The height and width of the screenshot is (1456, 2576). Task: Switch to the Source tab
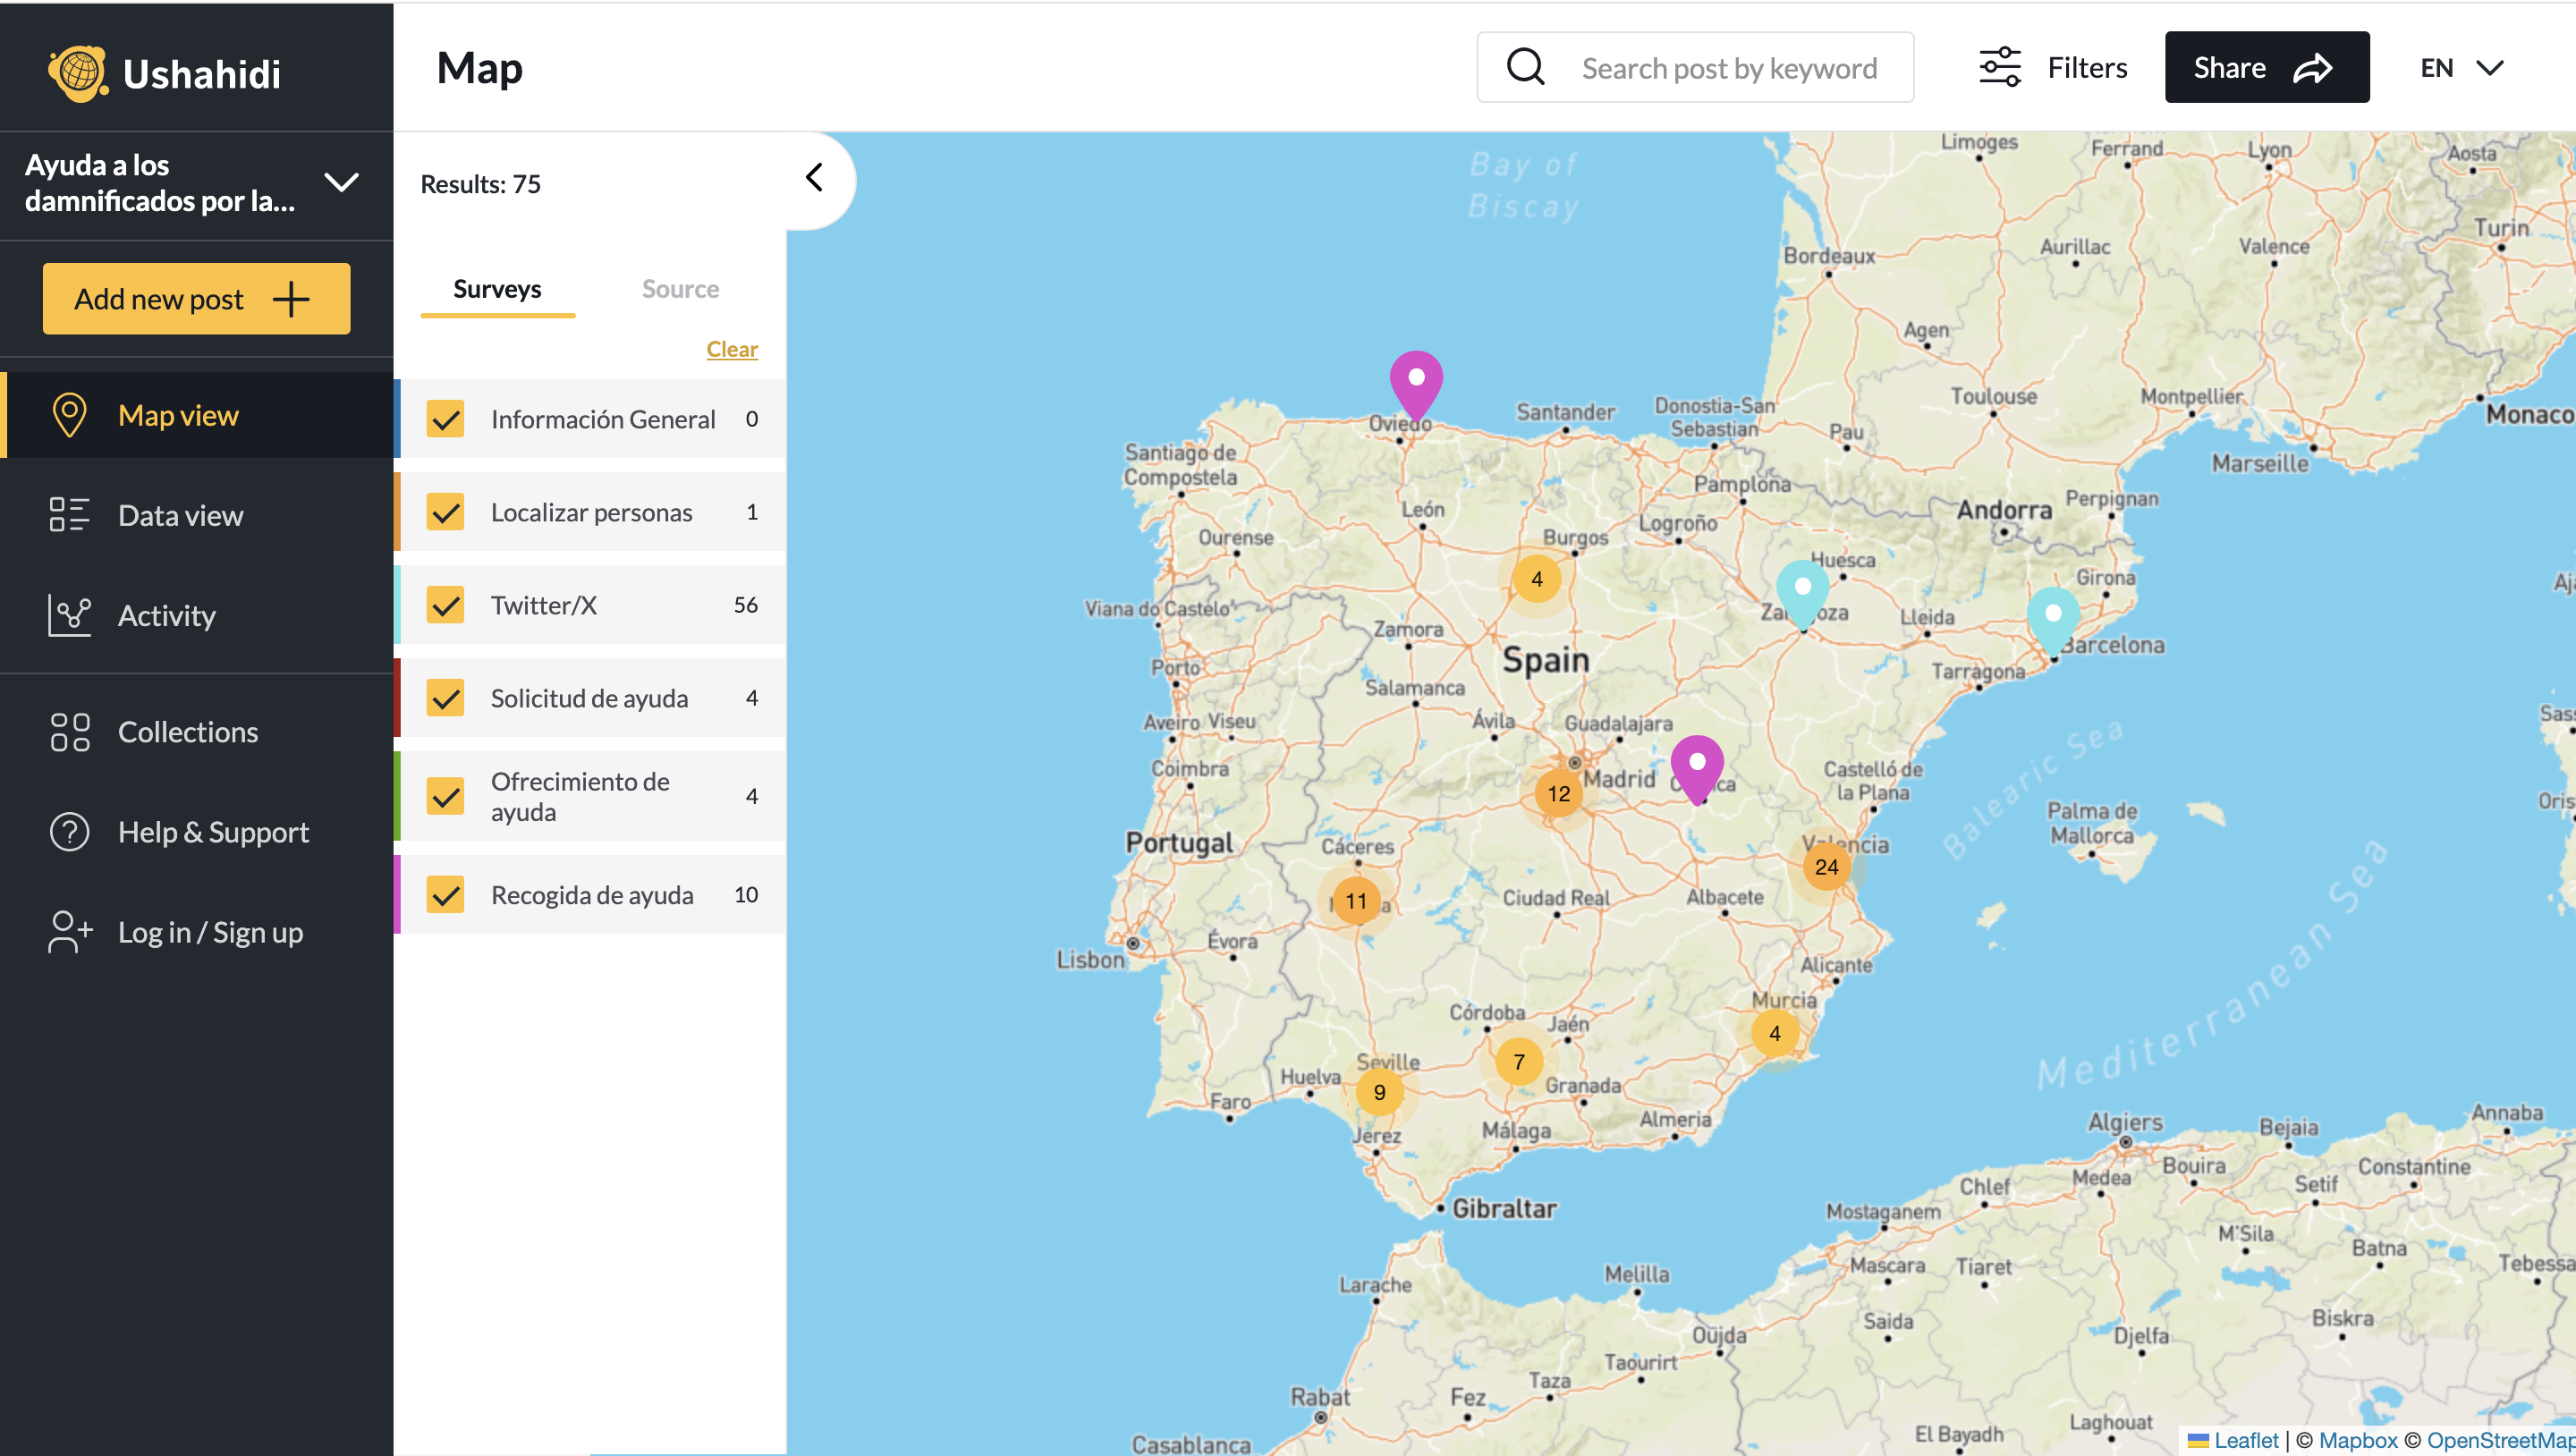(x=680, y=289)
